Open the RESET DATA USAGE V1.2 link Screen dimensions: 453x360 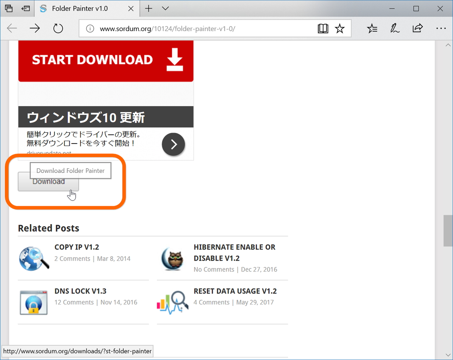click(235, 291)
